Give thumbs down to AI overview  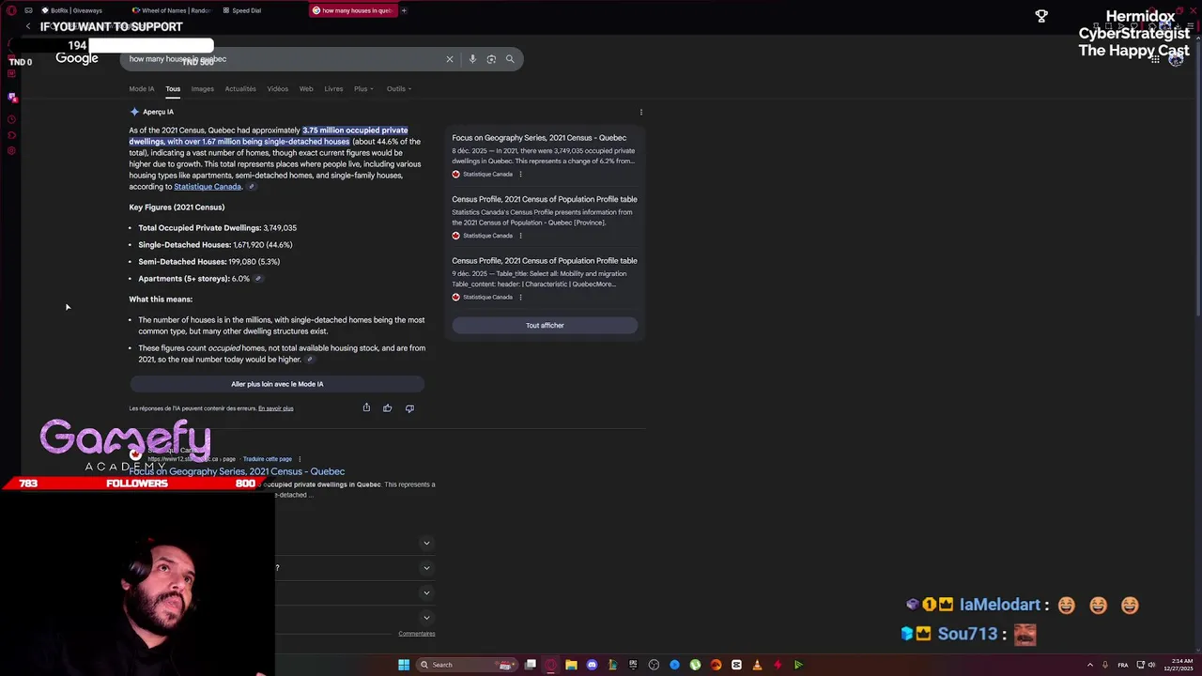click(409, 407)
